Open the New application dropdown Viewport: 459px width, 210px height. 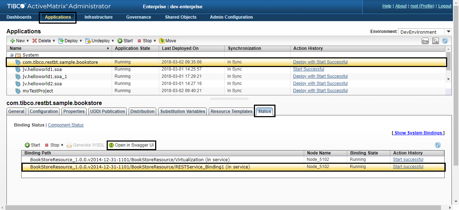point(28,41)
